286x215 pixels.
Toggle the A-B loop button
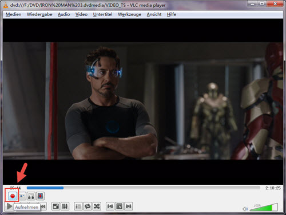(x=31, y=196)
